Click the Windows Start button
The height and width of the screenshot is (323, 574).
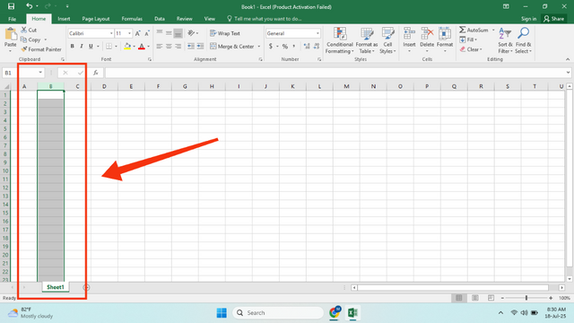point(222,313)
